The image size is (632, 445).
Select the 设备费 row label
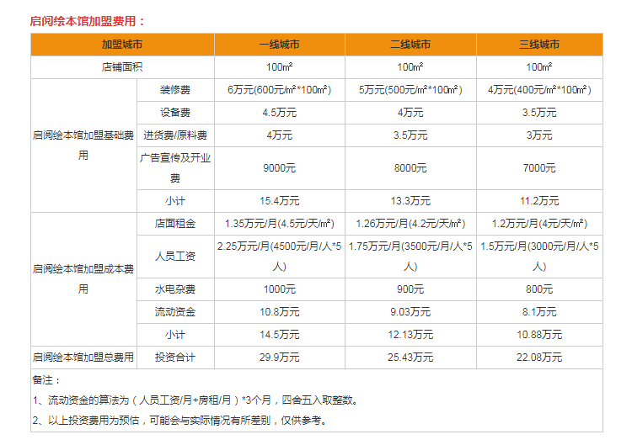(x=174, y=113)
